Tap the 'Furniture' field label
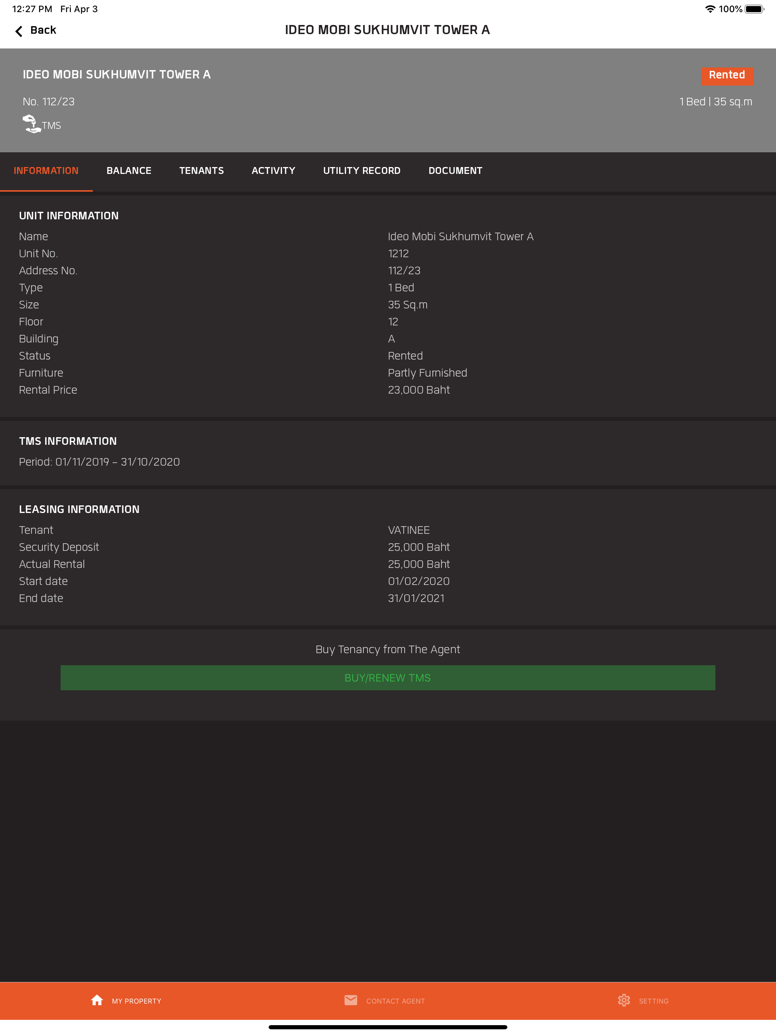776x1035 pixels. pos(41,373)
